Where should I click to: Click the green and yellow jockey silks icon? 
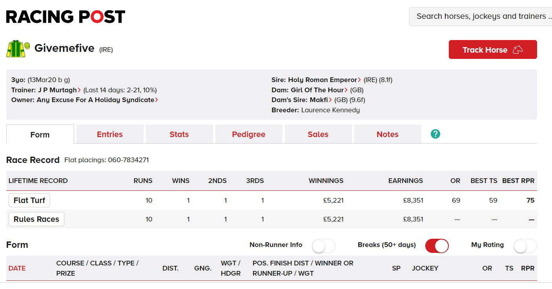18,49
